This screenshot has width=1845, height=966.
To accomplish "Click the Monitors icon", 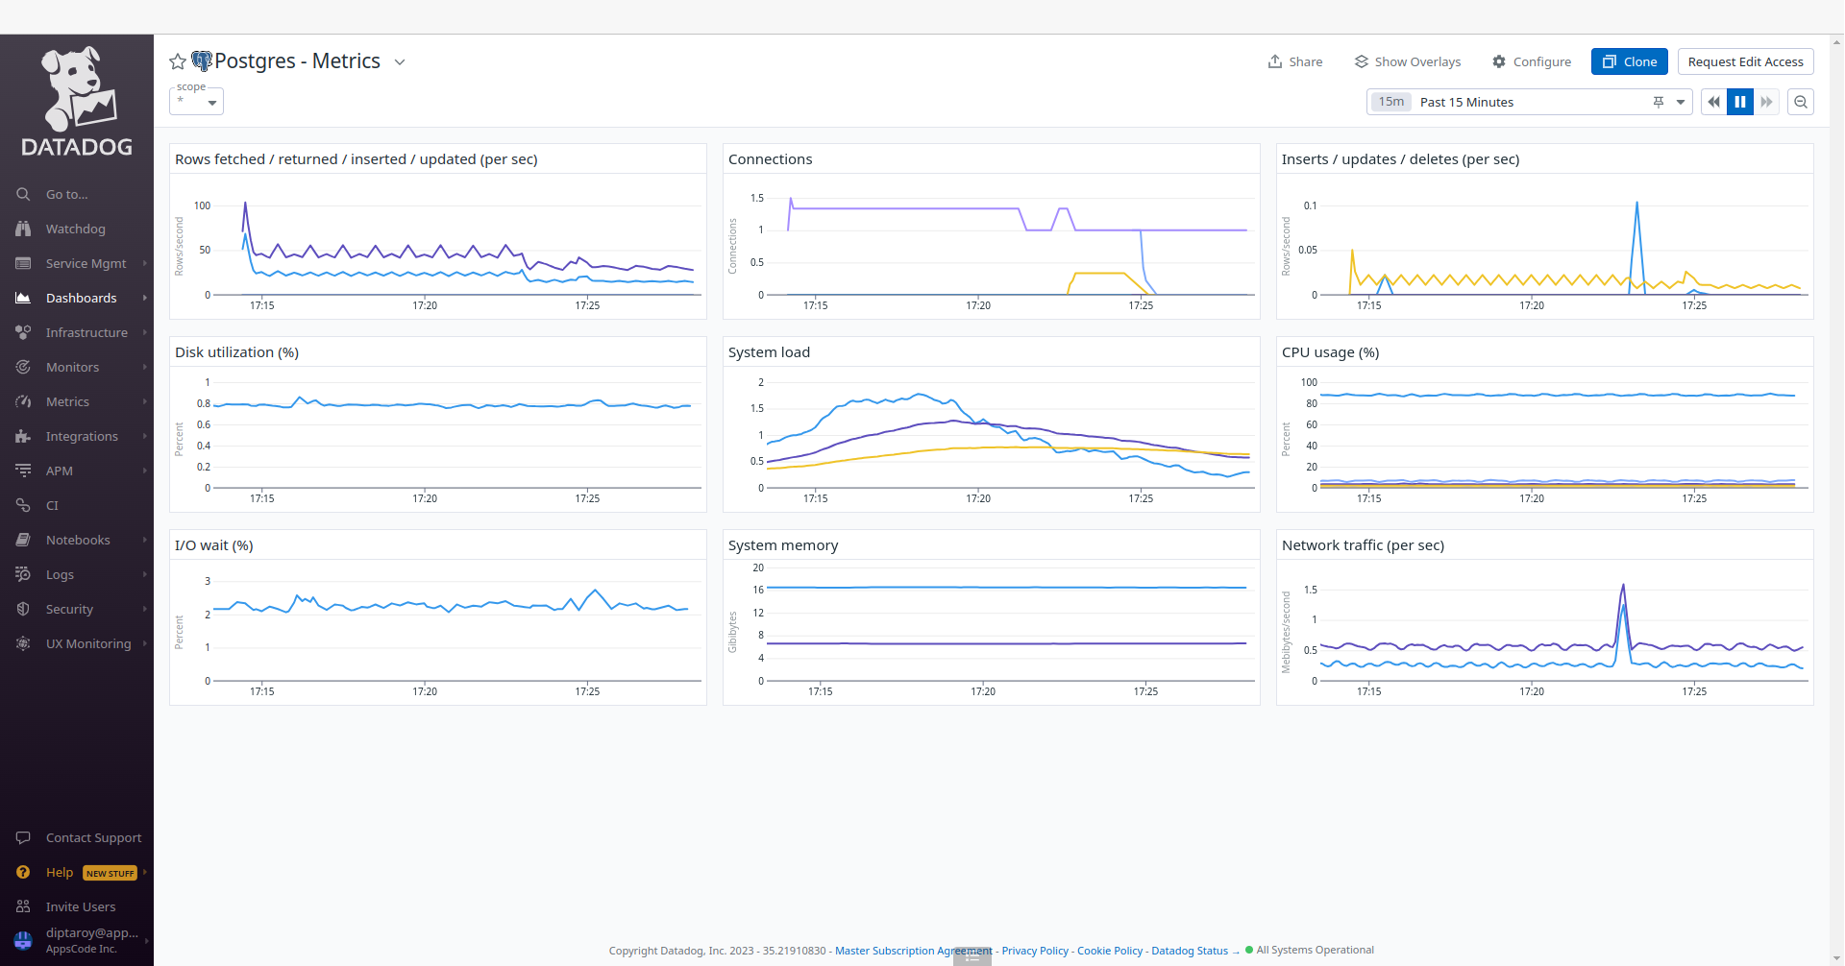I will click(23, 367).
